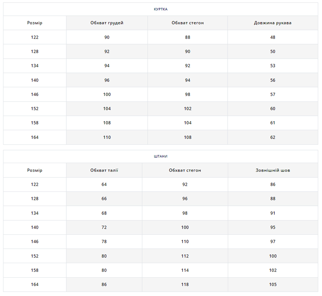Screen dimensions: 322x296
Task: Click the Обхват талії column header
Action: (x=104, y=170)
